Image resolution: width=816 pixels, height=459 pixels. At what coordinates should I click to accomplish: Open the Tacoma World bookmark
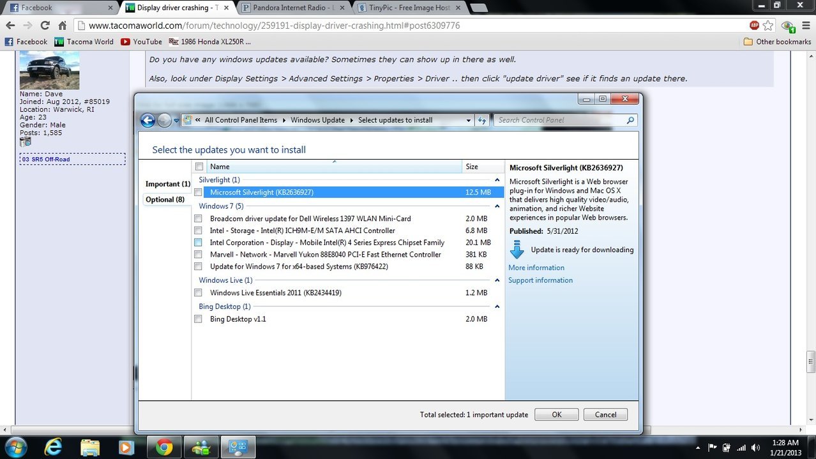84,41
